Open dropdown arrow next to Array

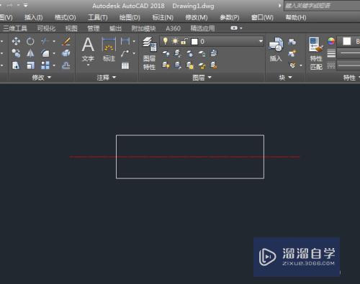[54, 65]
